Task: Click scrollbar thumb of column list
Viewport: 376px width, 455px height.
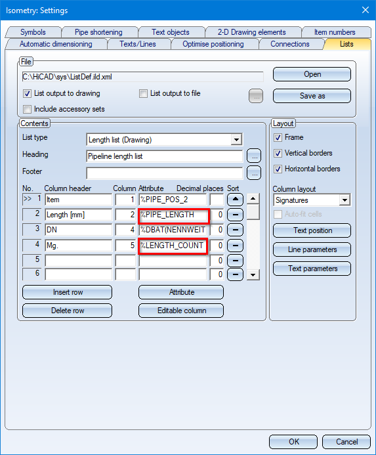Action: click(x=253, y=212)
